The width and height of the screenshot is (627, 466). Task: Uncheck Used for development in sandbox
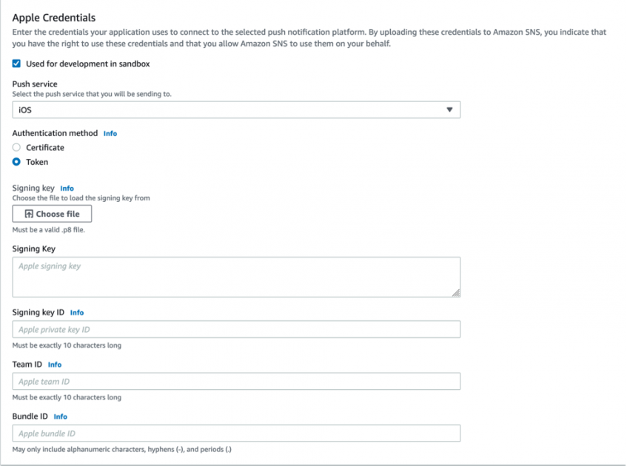16,64
